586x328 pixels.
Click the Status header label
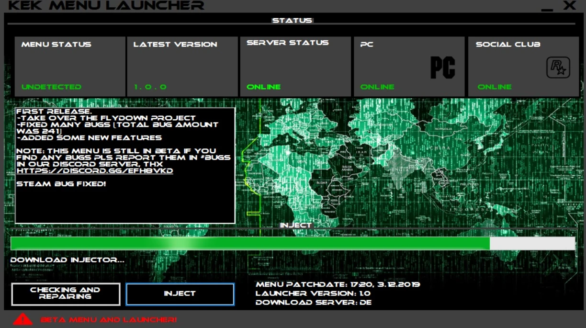[x=292, y=21]
